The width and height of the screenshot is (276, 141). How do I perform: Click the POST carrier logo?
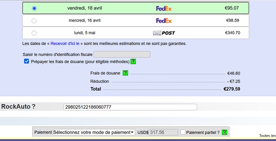click(x=164, y=33)
